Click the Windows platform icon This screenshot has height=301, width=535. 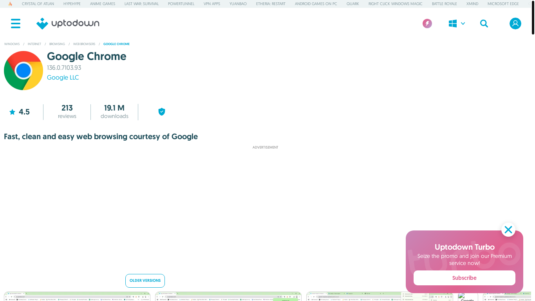click(x=453, y=24)
